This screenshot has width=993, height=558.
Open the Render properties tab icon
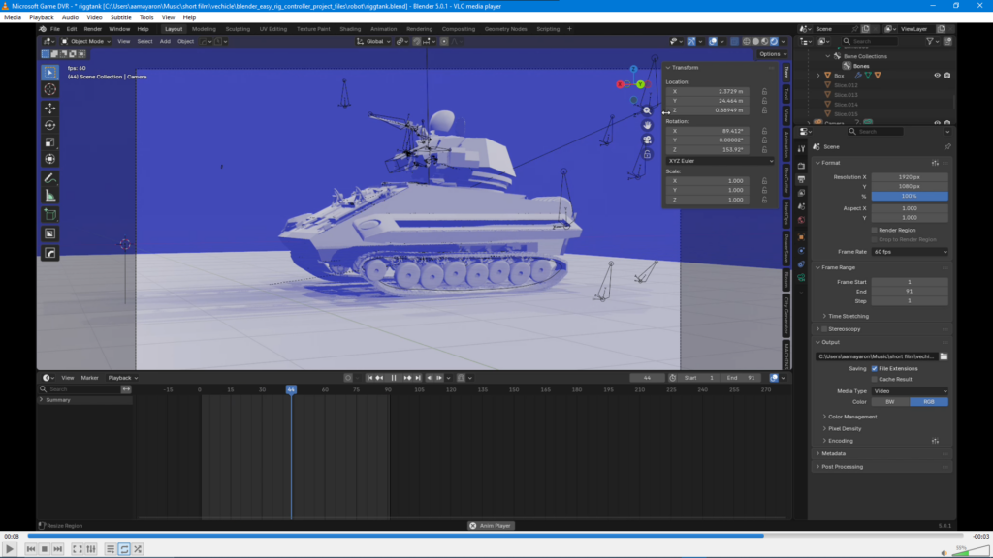click(801, 166)
